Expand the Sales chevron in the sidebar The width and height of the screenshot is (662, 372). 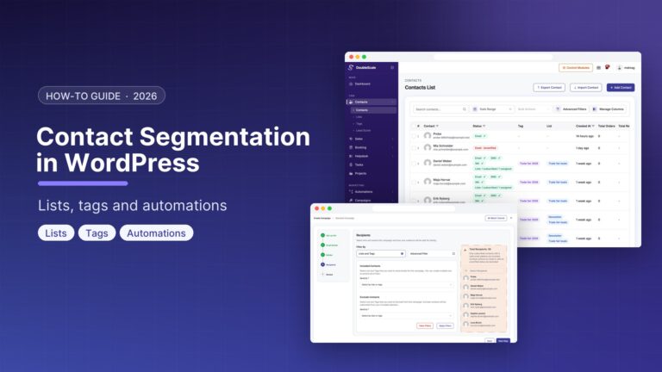[x=392, y=139]
